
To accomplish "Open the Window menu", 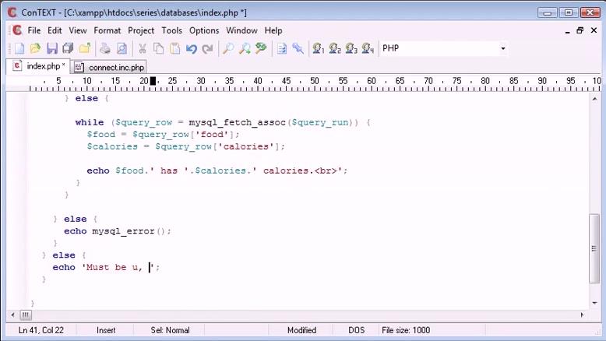I will click(241, 30).
